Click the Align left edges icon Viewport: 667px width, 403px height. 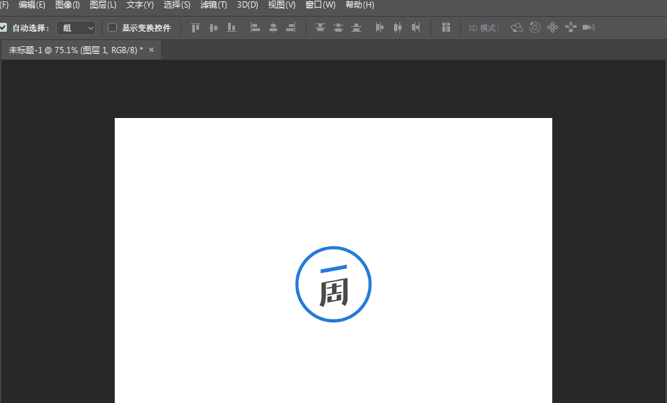click(255, 28)
